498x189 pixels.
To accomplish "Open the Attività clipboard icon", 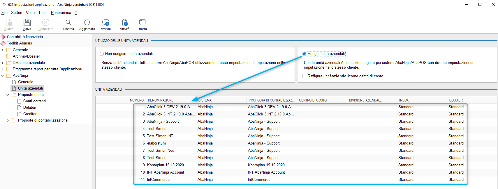I will (124, 22).
